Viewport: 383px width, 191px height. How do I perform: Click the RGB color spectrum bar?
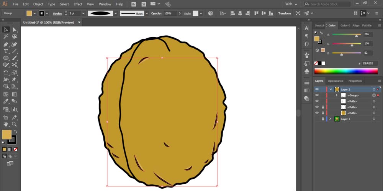coord(346,71)
